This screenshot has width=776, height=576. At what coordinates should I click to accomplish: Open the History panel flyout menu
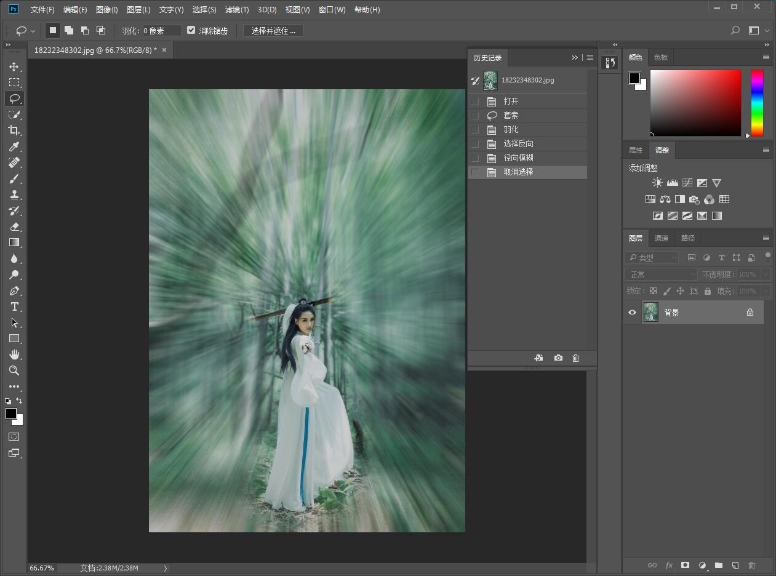click(590, 57)
